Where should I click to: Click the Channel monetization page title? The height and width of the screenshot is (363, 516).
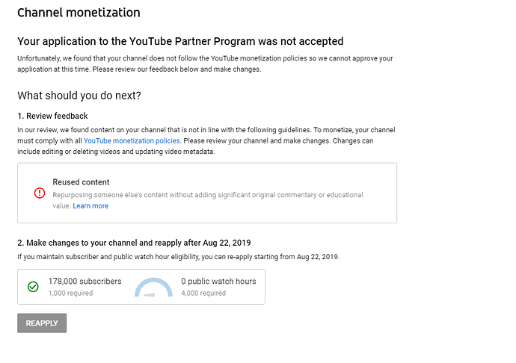79,13
